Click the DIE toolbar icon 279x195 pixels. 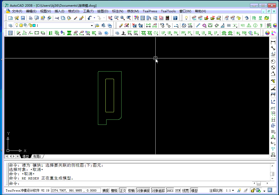197,33
